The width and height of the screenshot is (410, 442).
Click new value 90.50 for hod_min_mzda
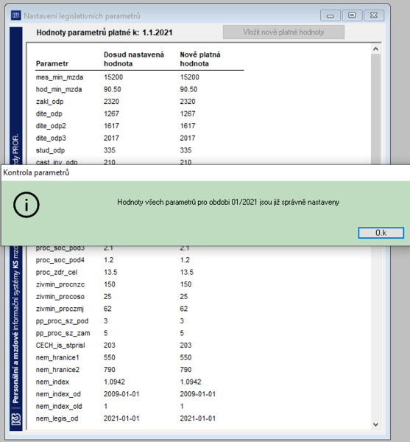pyautogui.click(x=188, y=89)
